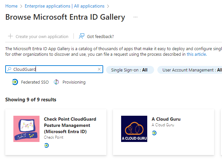The height and width of the screenshot is (160, 222).
Task: Open the Single Sign-on : All filter
Action: point(130,70)
